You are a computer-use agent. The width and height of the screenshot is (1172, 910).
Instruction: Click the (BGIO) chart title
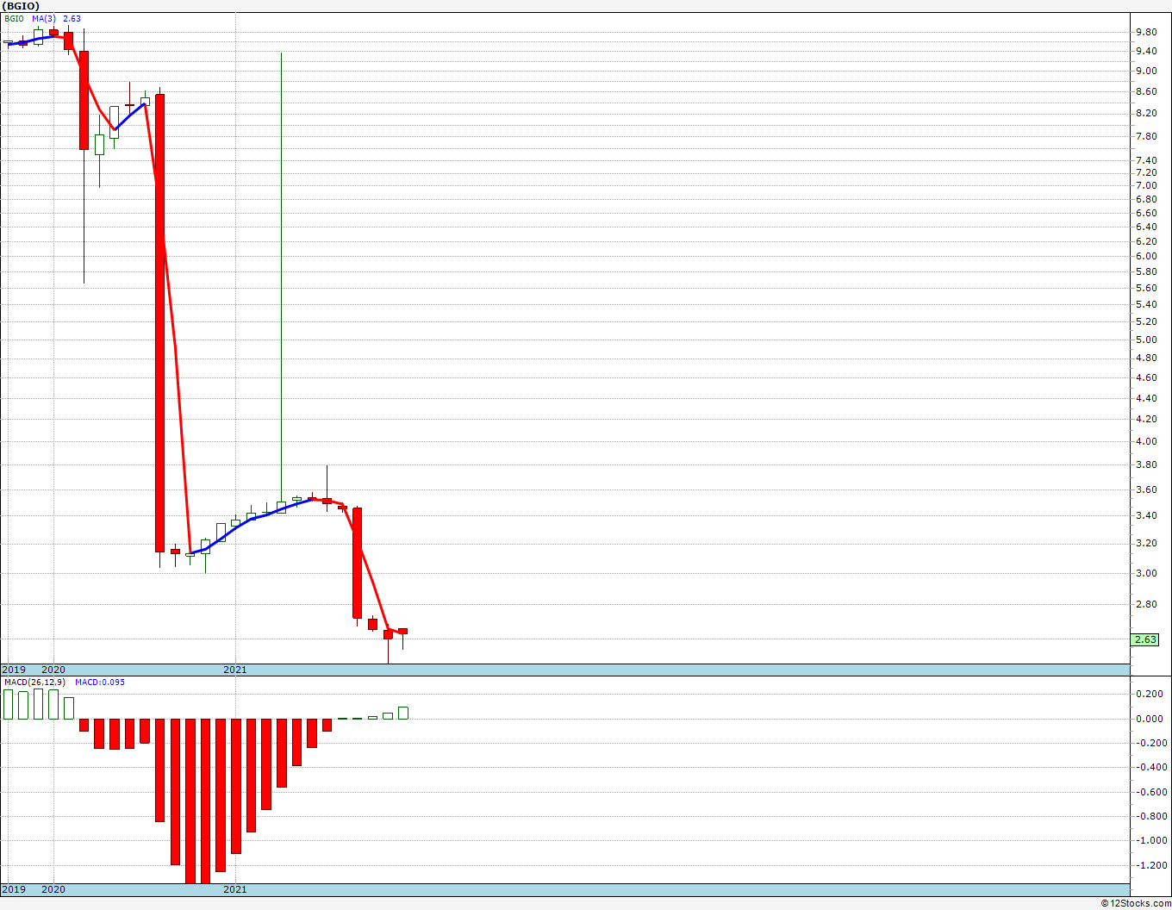[21, 6]
